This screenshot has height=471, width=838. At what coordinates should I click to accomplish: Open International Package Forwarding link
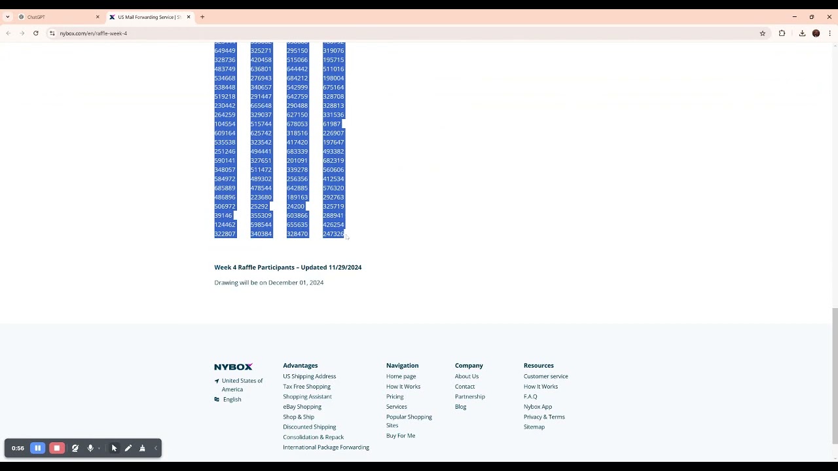point(326,447)
